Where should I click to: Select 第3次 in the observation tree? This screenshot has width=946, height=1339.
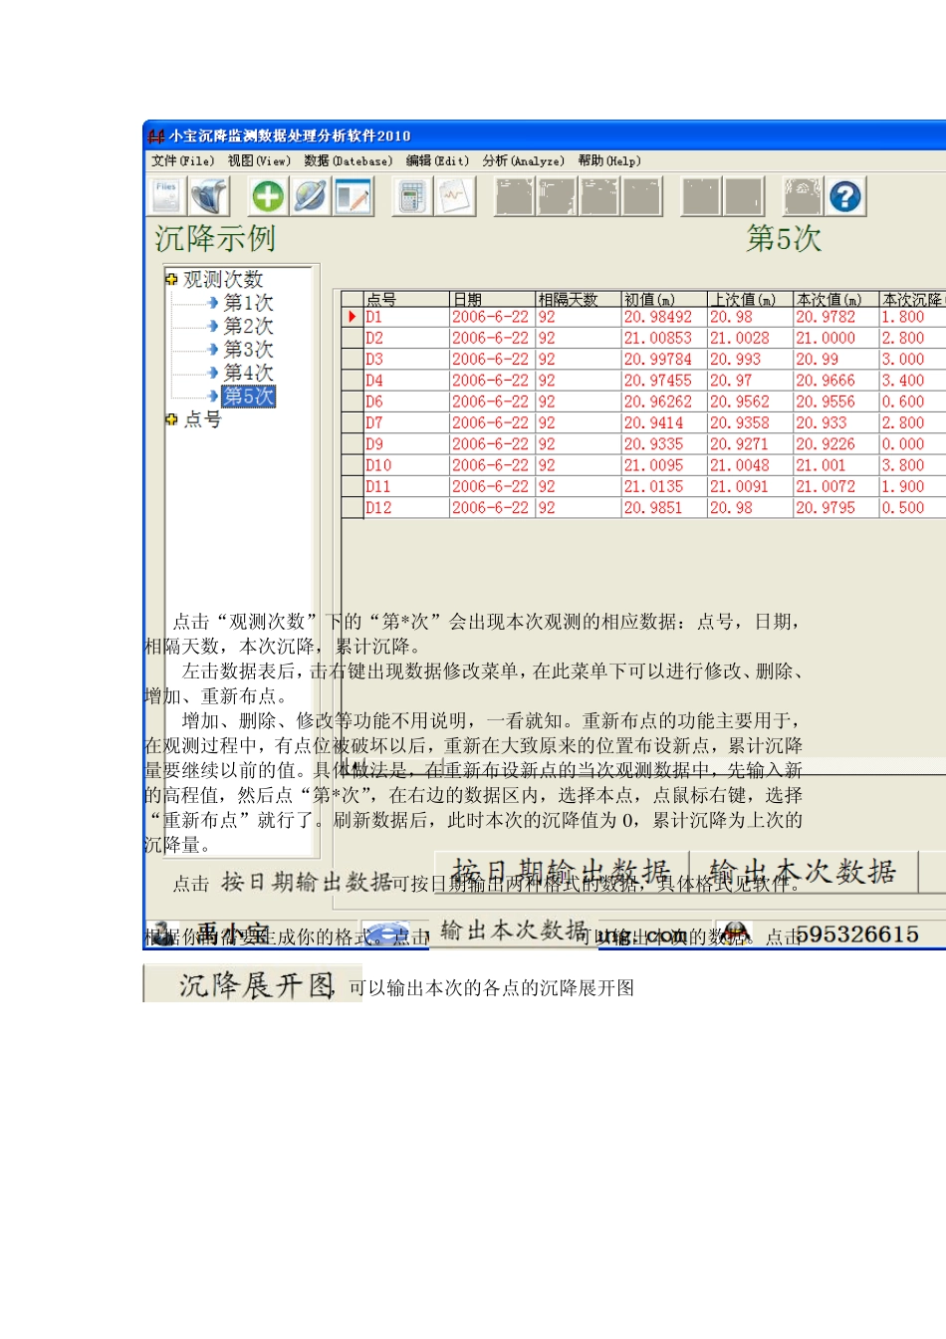pyautogui.click(x=248, y=350)
